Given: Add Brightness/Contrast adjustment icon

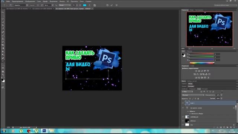Looking at the screenshot, I should click(196, 71).
